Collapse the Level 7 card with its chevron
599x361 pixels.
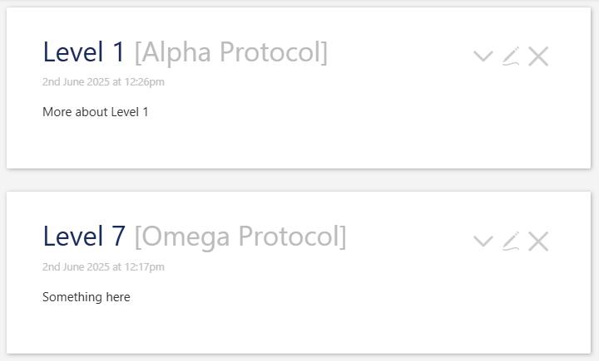483,241
